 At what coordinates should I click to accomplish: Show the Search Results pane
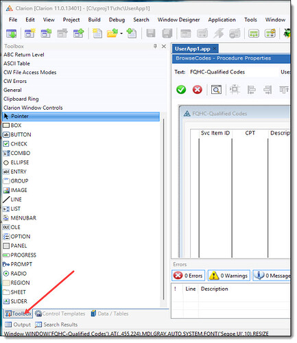coord(56,324)
